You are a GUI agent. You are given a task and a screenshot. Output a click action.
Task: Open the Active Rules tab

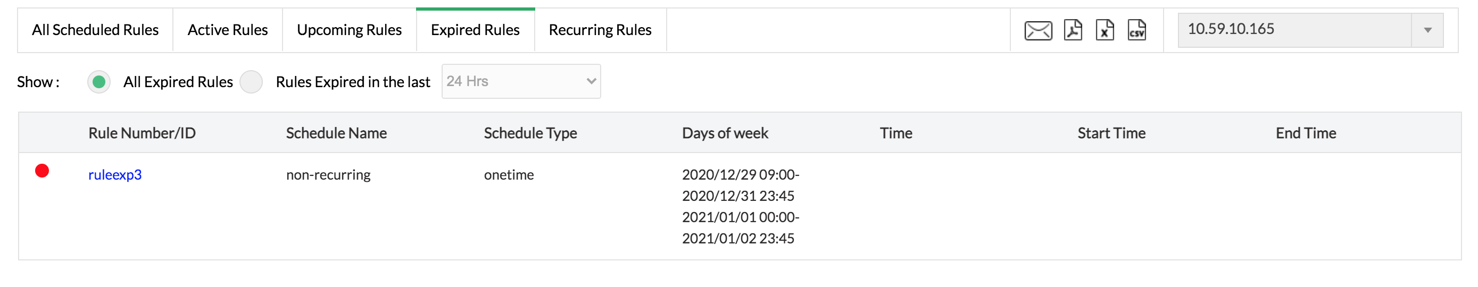pyautogui.click(x=227, y=30)
